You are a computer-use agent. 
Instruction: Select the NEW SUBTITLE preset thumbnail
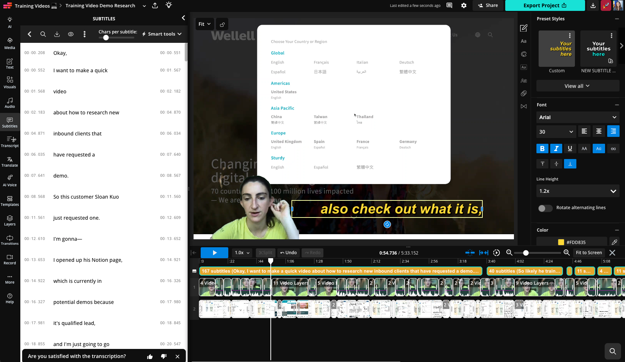pyautogui.click(x=599, y=49)
